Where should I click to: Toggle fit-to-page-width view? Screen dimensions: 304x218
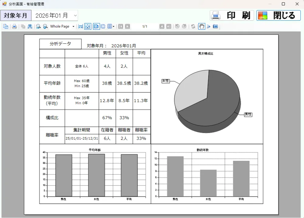click(81, 26)
